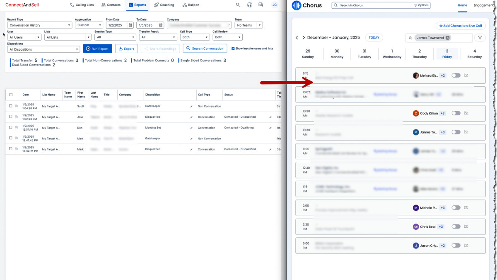Select Thursday the 2nd in calendar

[x=419, y=54]
